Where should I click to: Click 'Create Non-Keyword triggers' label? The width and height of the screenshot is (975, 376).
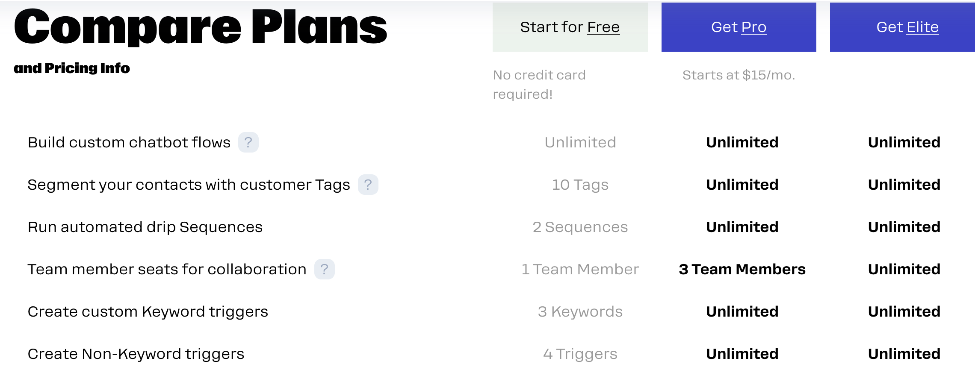(136, 354)
